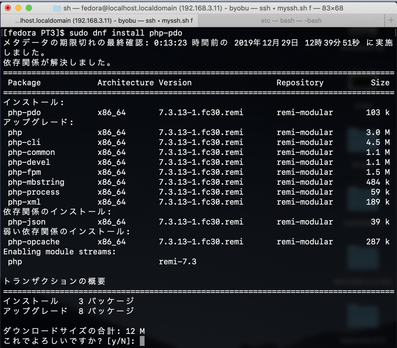Open a new tab with the plus icon
This screenshot has width=397, height=348.
pyautogui.click(x=392, y=20)
